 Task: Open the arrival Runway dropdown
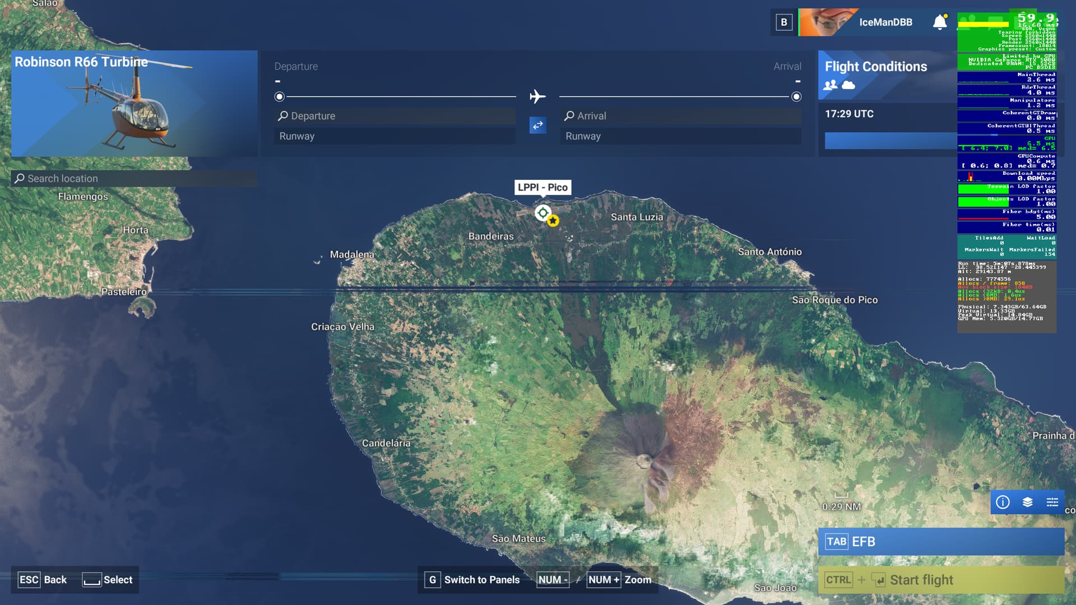[x=680, y=136]
